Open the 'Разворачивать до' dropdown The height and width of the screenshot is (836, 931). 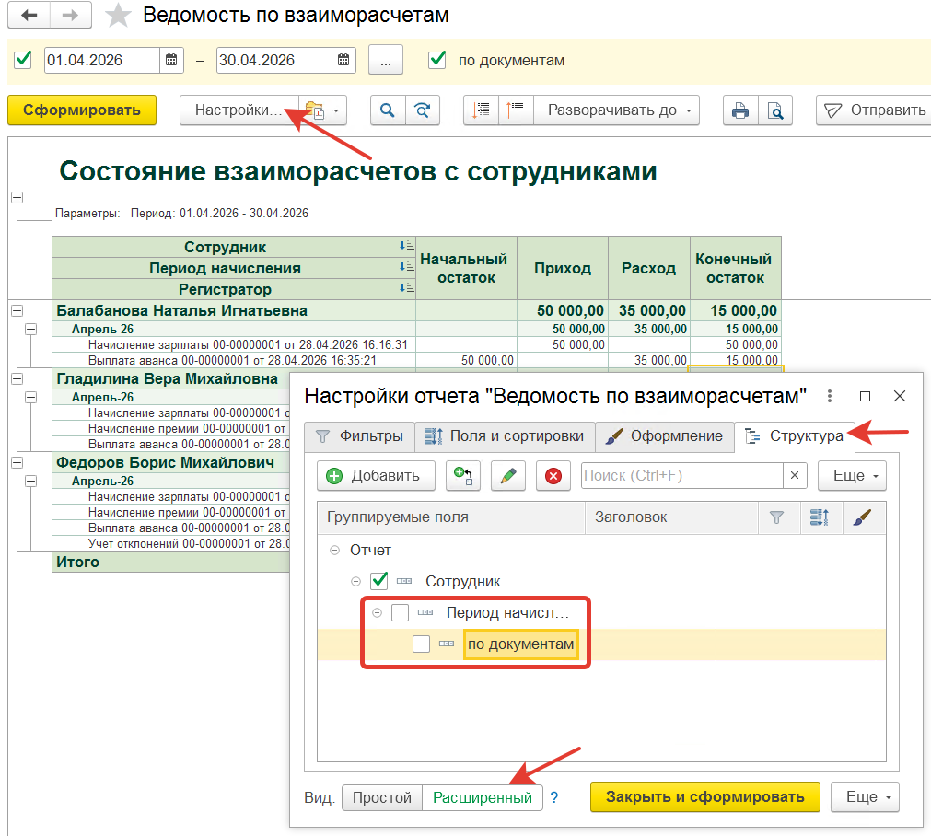[x=616, y=110]
